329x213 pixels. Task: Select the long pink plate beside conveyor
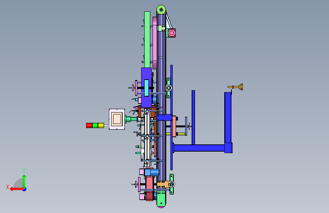(x=155, y=43)
